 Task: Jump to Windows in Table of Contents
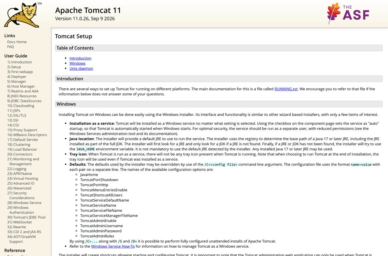click(x=77, y=63)
